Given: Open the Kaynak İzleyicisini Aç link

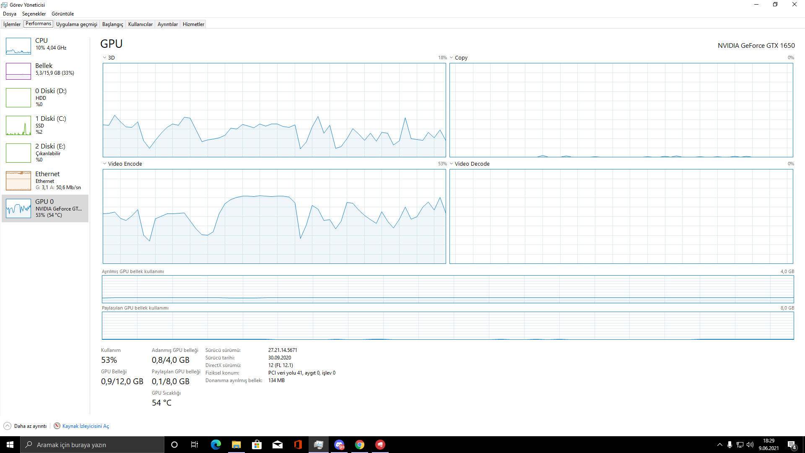Looking at the screenshot, I should [x=86, y=426].
